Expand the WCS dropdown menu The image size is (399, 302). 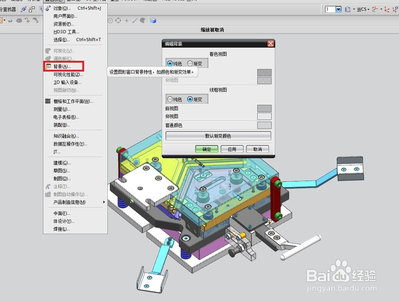(368, 10)
